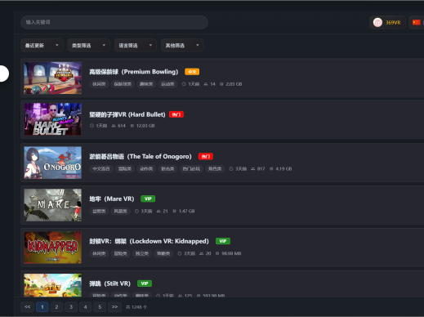Viewport: 424px width, 317px height.
Task: Click the clock icon in Lockdown VR row
Action: (180, 253)
